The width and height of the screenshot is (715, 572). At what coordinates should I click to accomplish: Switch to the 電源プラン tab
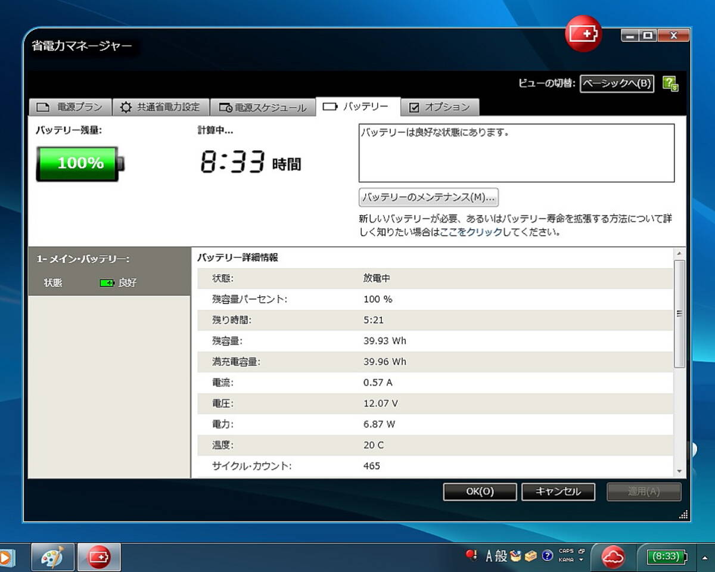click(70, 107)
